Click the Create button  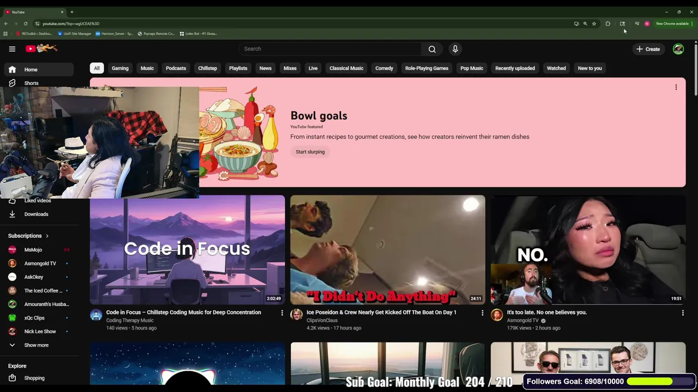[648, 49]
